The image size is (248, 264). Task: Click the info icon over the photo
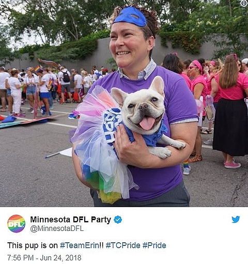(x=243, y=4)
